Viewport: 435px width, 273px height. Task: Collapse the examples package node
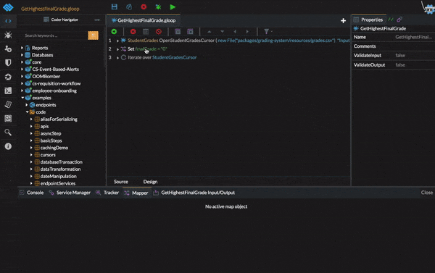click(22, 98)
